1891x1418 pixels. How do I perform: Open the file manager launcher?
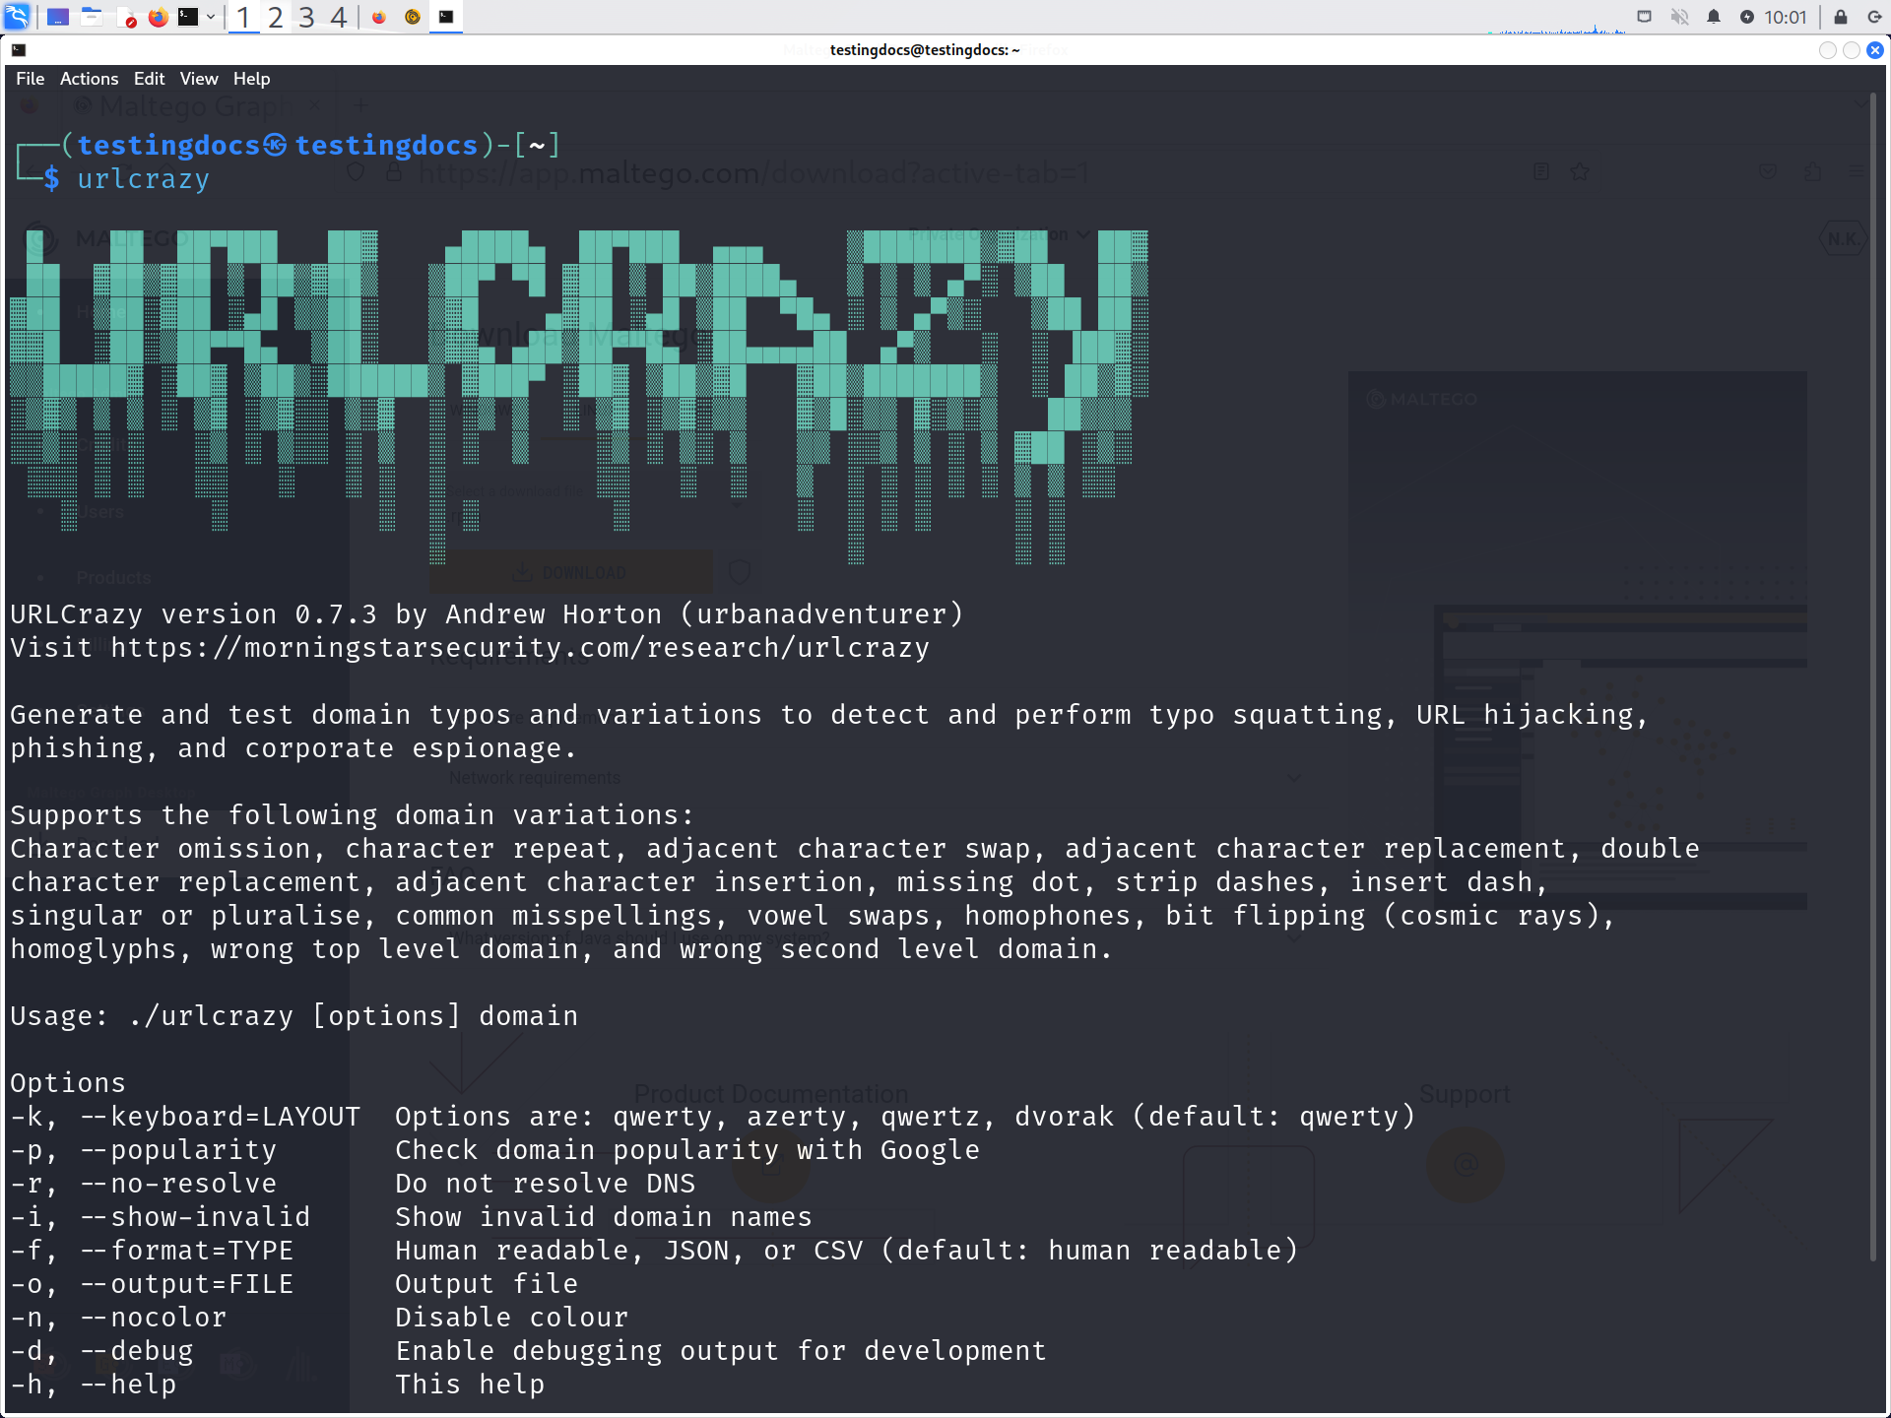click(92, 17)
